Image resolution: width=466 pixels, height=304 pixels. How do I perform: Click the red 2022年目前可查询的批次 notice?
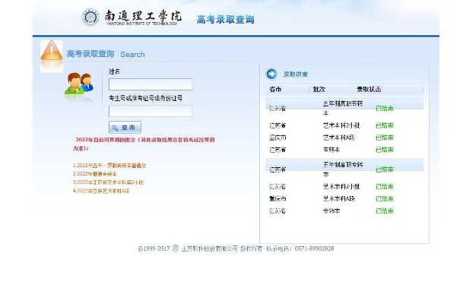144,144
